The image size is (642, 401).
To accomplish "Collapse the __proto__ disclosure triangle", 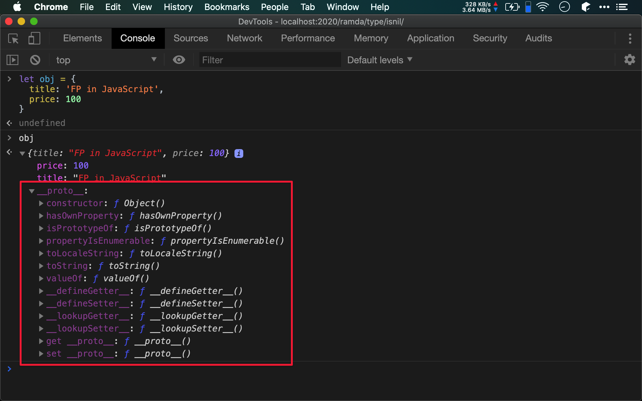I will coord(32,191).
